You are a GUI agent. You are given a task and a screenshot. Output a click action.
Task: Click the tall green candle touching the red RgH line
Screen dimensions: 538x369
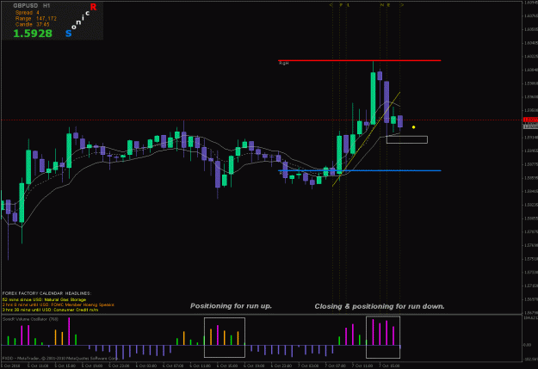click(x=373, y=98)
